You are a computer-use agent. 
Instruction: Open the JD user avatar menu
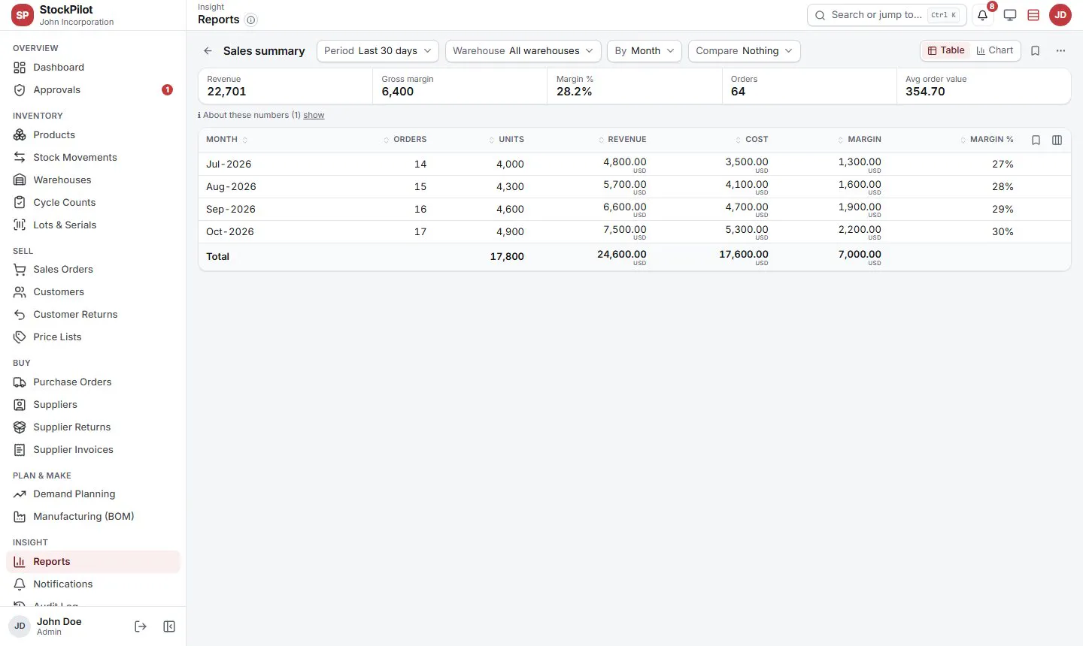(x=1060, y=15)
